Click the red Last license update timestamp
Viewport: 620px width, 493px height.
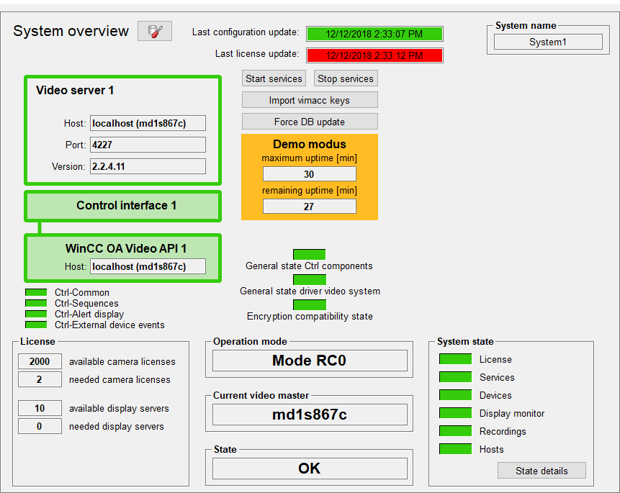[374, 55]
